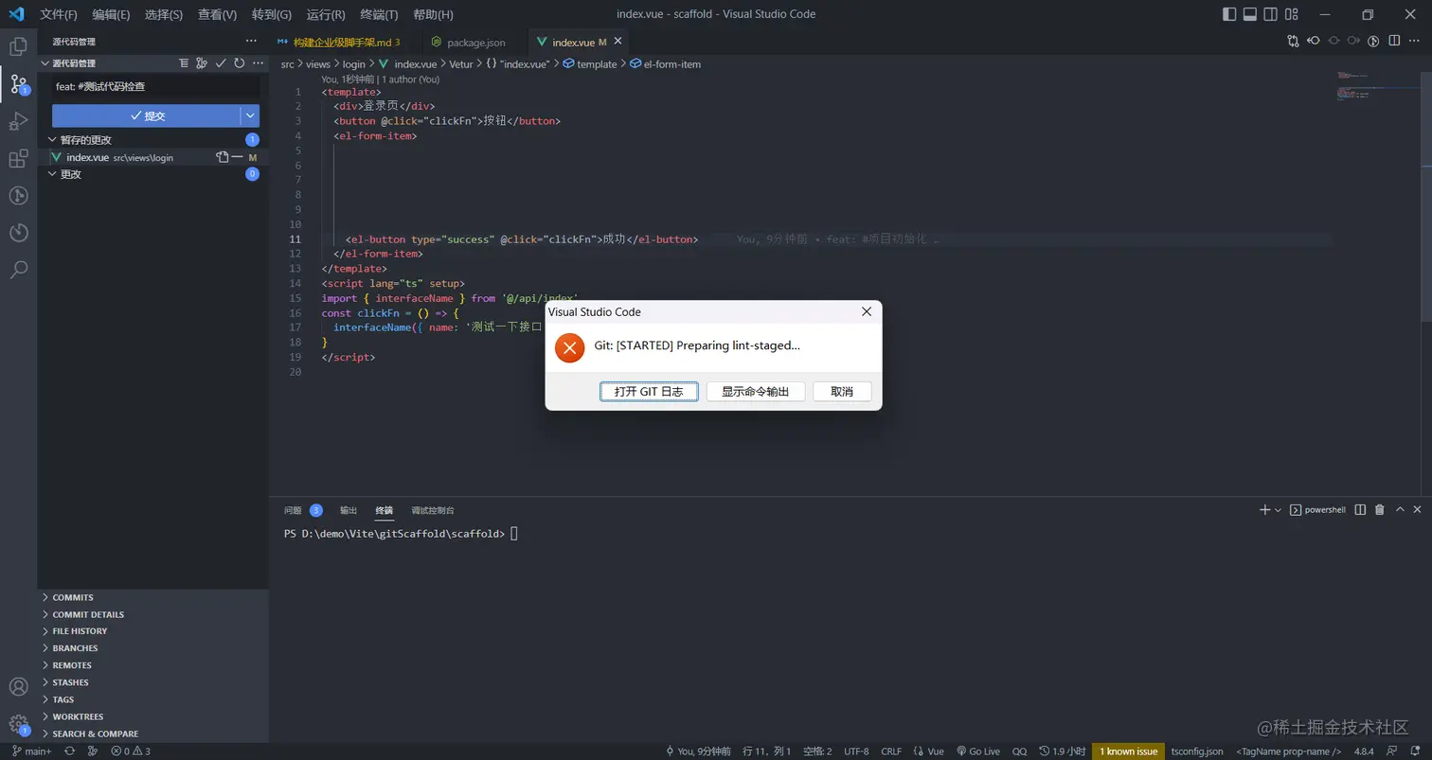Toggle secondary sidebar layout button
Screen dimensions: 1432x760
(1271, 14)
